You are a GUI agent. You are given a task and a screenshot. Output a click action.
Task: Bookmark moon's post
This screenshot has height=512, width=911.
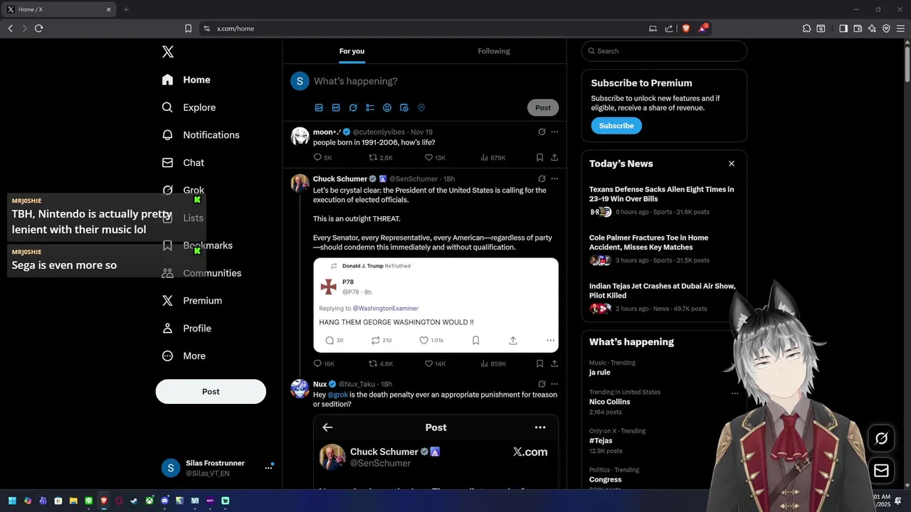[x=539, y=158]
